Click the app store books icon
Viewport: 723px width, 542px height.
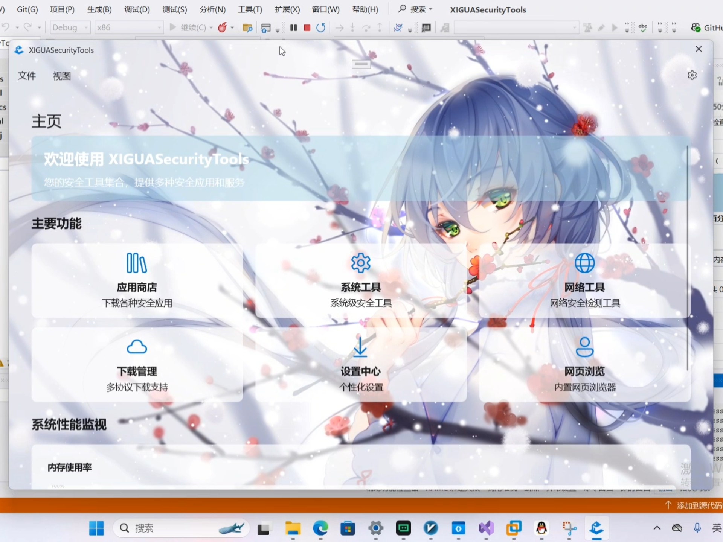(137, 263)
